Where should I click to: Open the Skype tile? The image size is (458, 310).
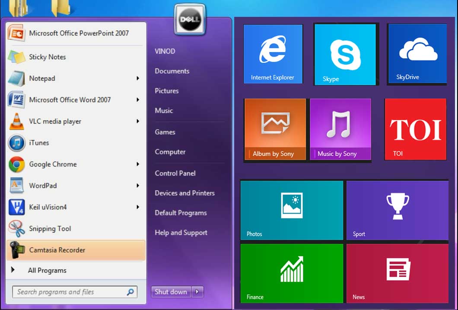coord(344,54)
